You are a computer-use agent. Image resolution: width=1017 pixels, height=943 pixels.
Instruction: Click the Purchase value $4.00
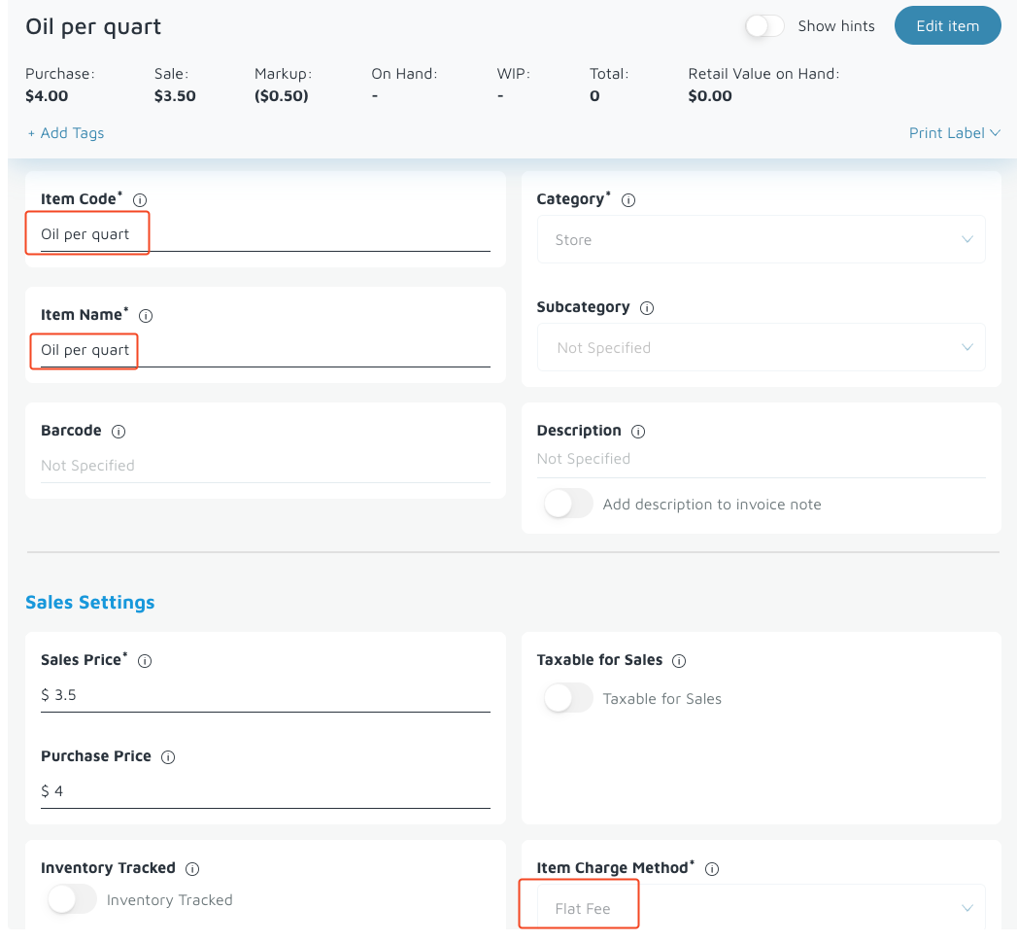pyautogui.click(x=47, y=96)
